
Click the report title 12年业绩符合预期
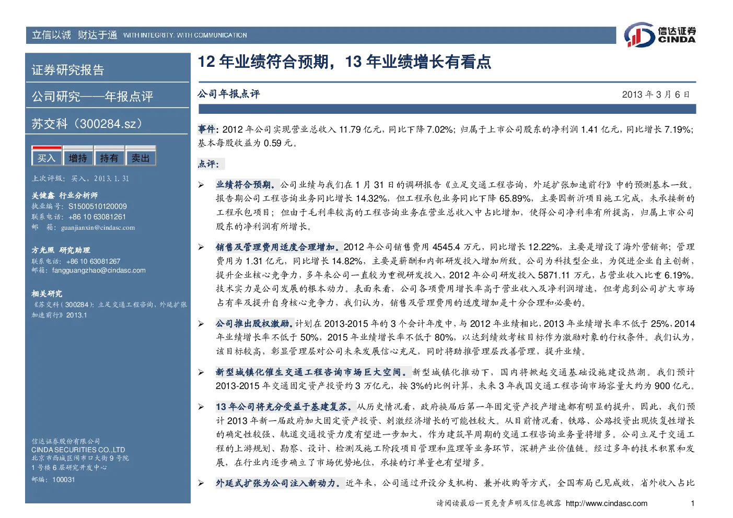pyautogui.click(x=344, y=62)
